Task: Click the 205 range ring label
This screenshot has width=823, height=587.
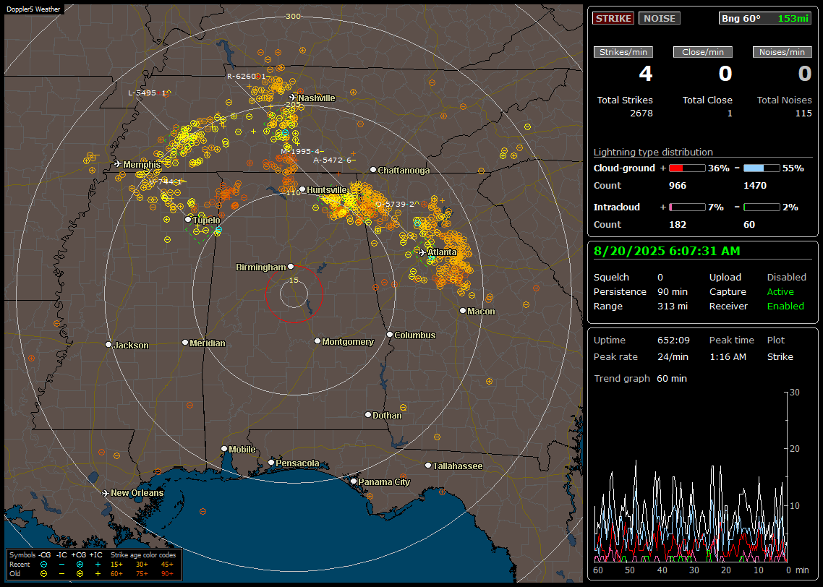Action: pyautogui.click(x=293, y=104)
